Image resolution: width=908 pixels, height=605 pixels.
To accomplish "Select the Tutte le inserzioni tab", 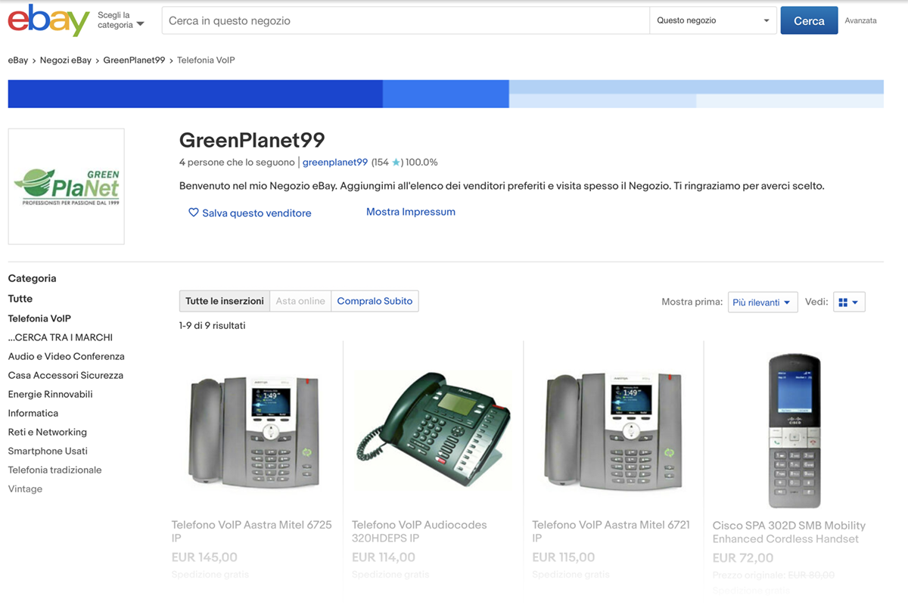I will click(x=225, y=301).
